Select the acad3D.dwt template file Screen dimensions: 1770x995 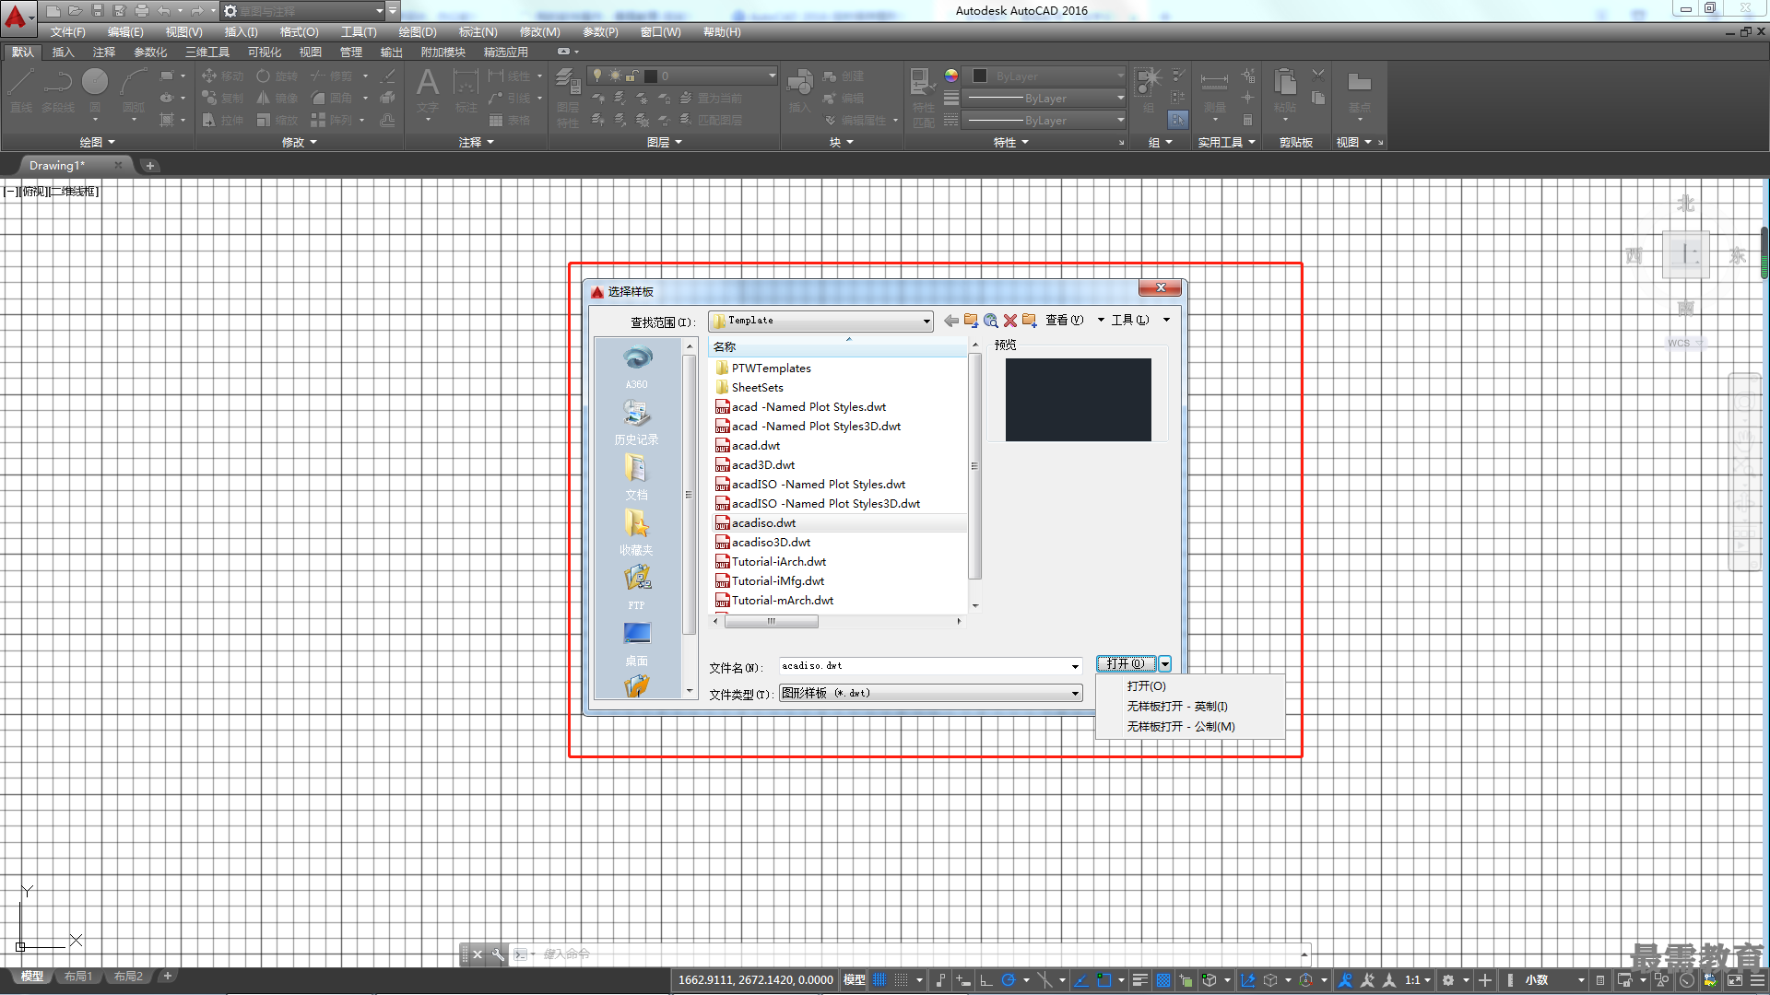tap(762, 465)
